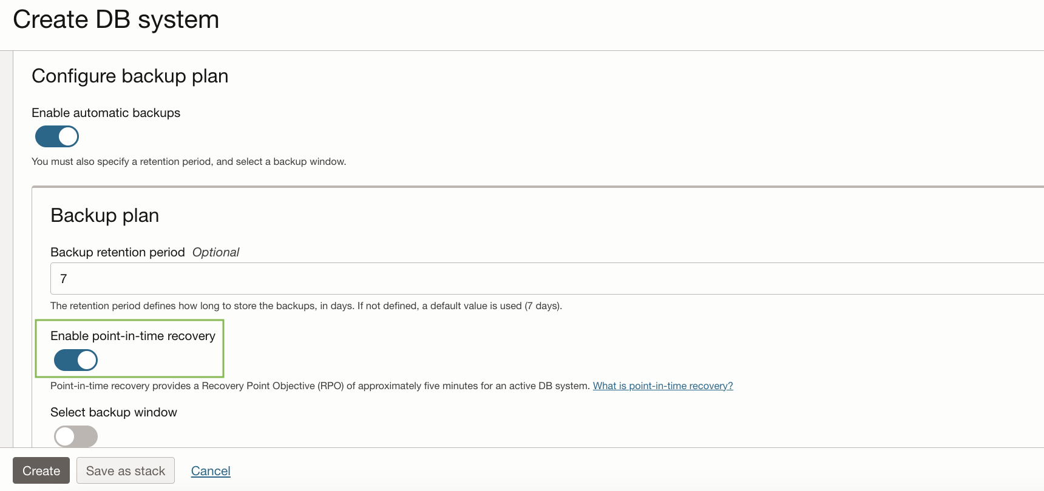Click the Select backup window label
Screen dimensions: 1044x491
click(114, 412)
